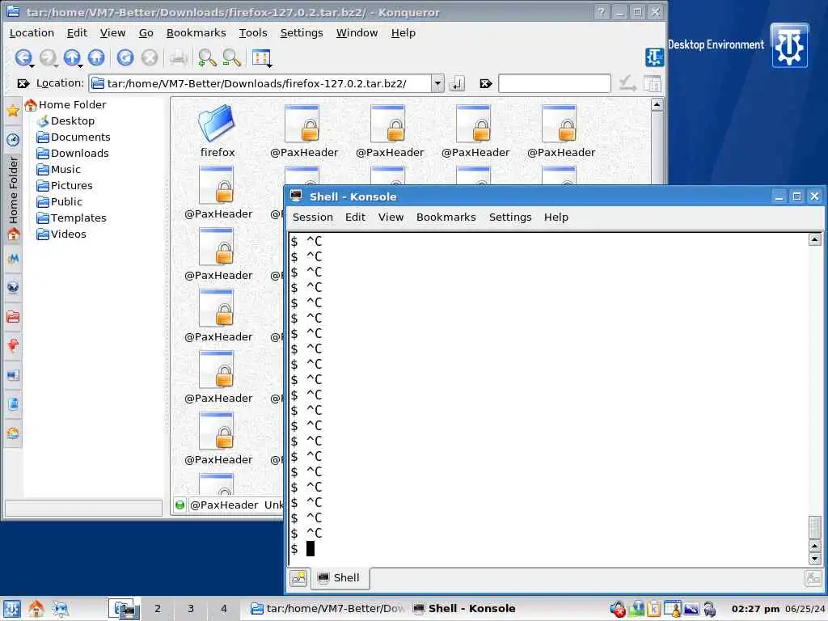Image resolution: width=828 pixels, height=621 pixels.
Task: Activate the Shell - Konsole taskbar button
Action: (465, 609)
